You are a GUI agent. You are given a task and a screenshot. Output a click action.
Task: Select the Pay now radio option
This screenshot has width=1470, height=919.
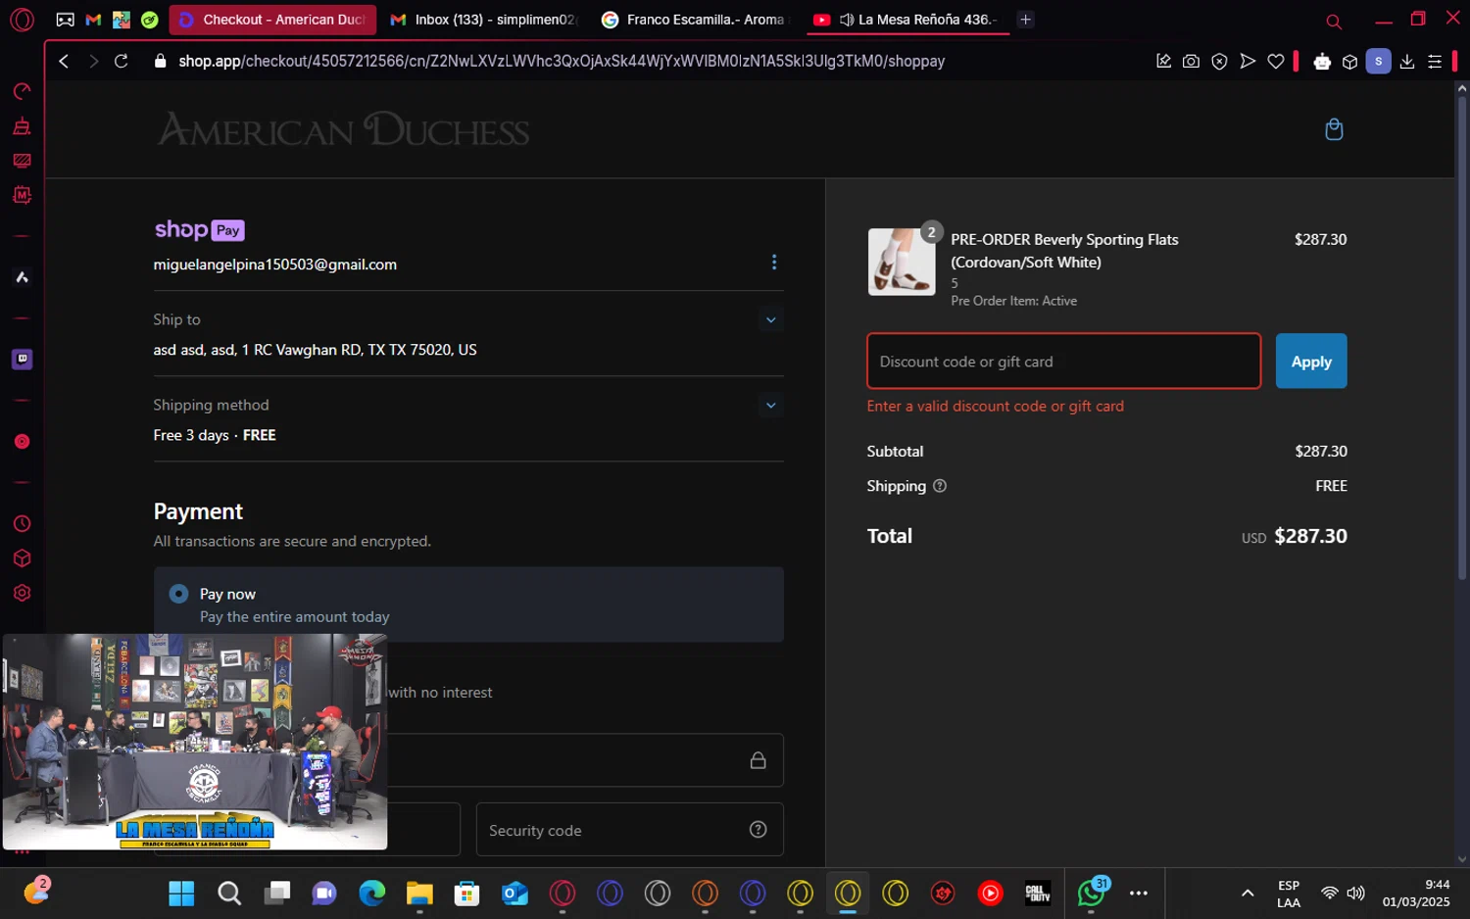[178, 594]
